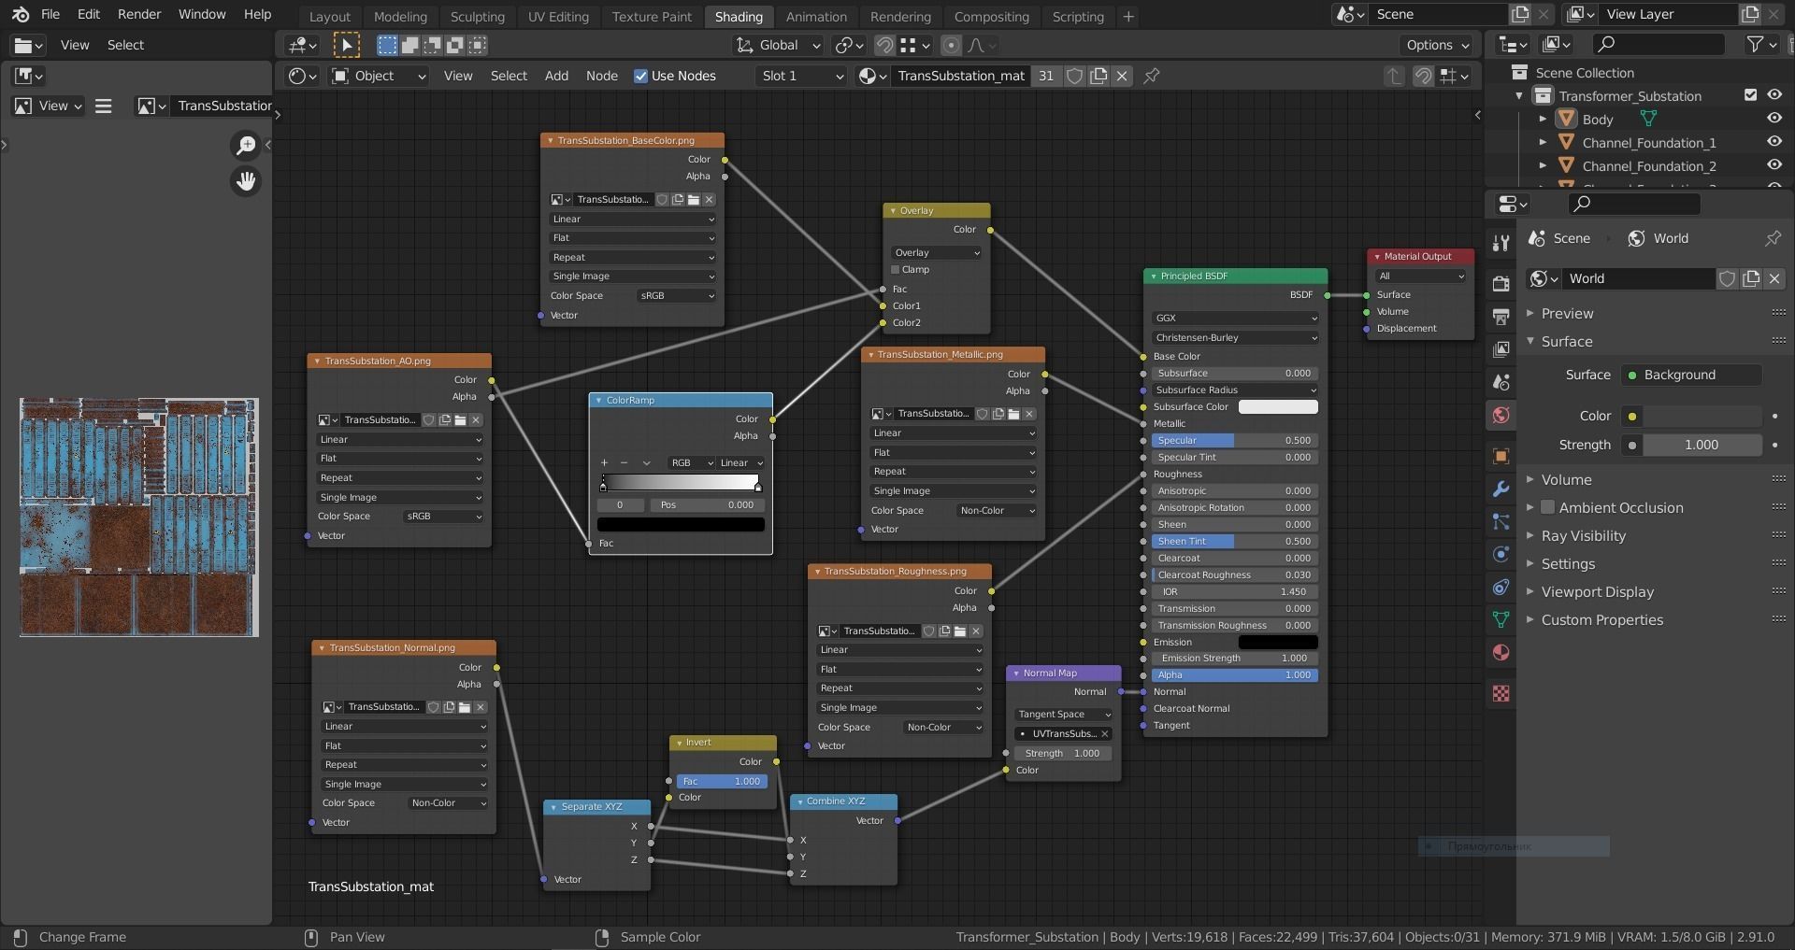This screenshot has height=950, width=1795.
Task: Open the World properties tab
Action: point(1501,415)
